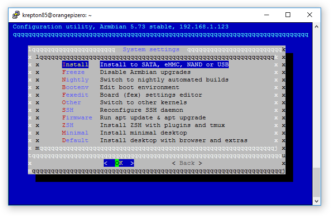Image resolution: width=331 pixels, height=216 pixels.
Task: Select the Minimal desktop menu entry
Action: coord(75,133)
